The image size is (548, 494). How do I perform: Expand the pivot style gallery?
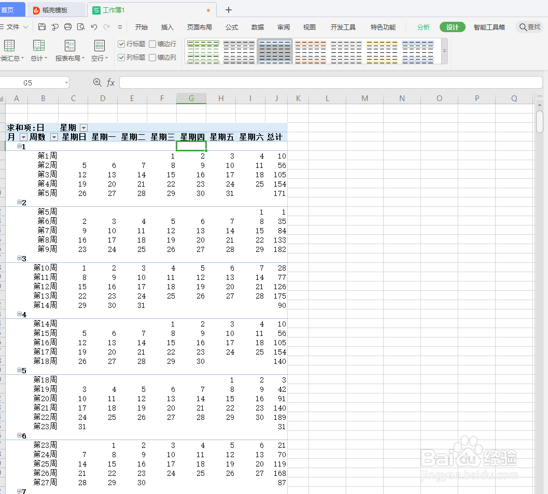click(x=444, y=51)
